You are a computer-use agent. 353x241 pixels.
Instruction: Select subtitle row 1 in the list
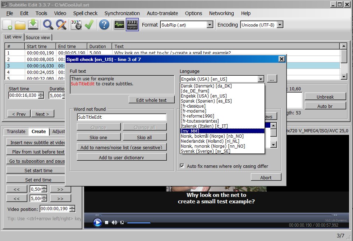click(173, 53)
